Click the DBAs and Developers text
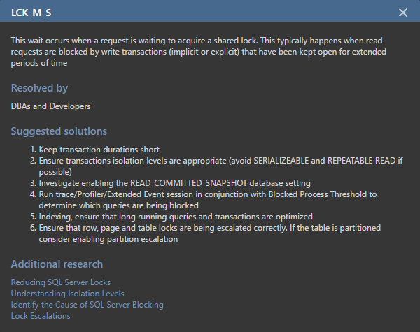Viewport: 420px width, 332px height. point(50,106)
